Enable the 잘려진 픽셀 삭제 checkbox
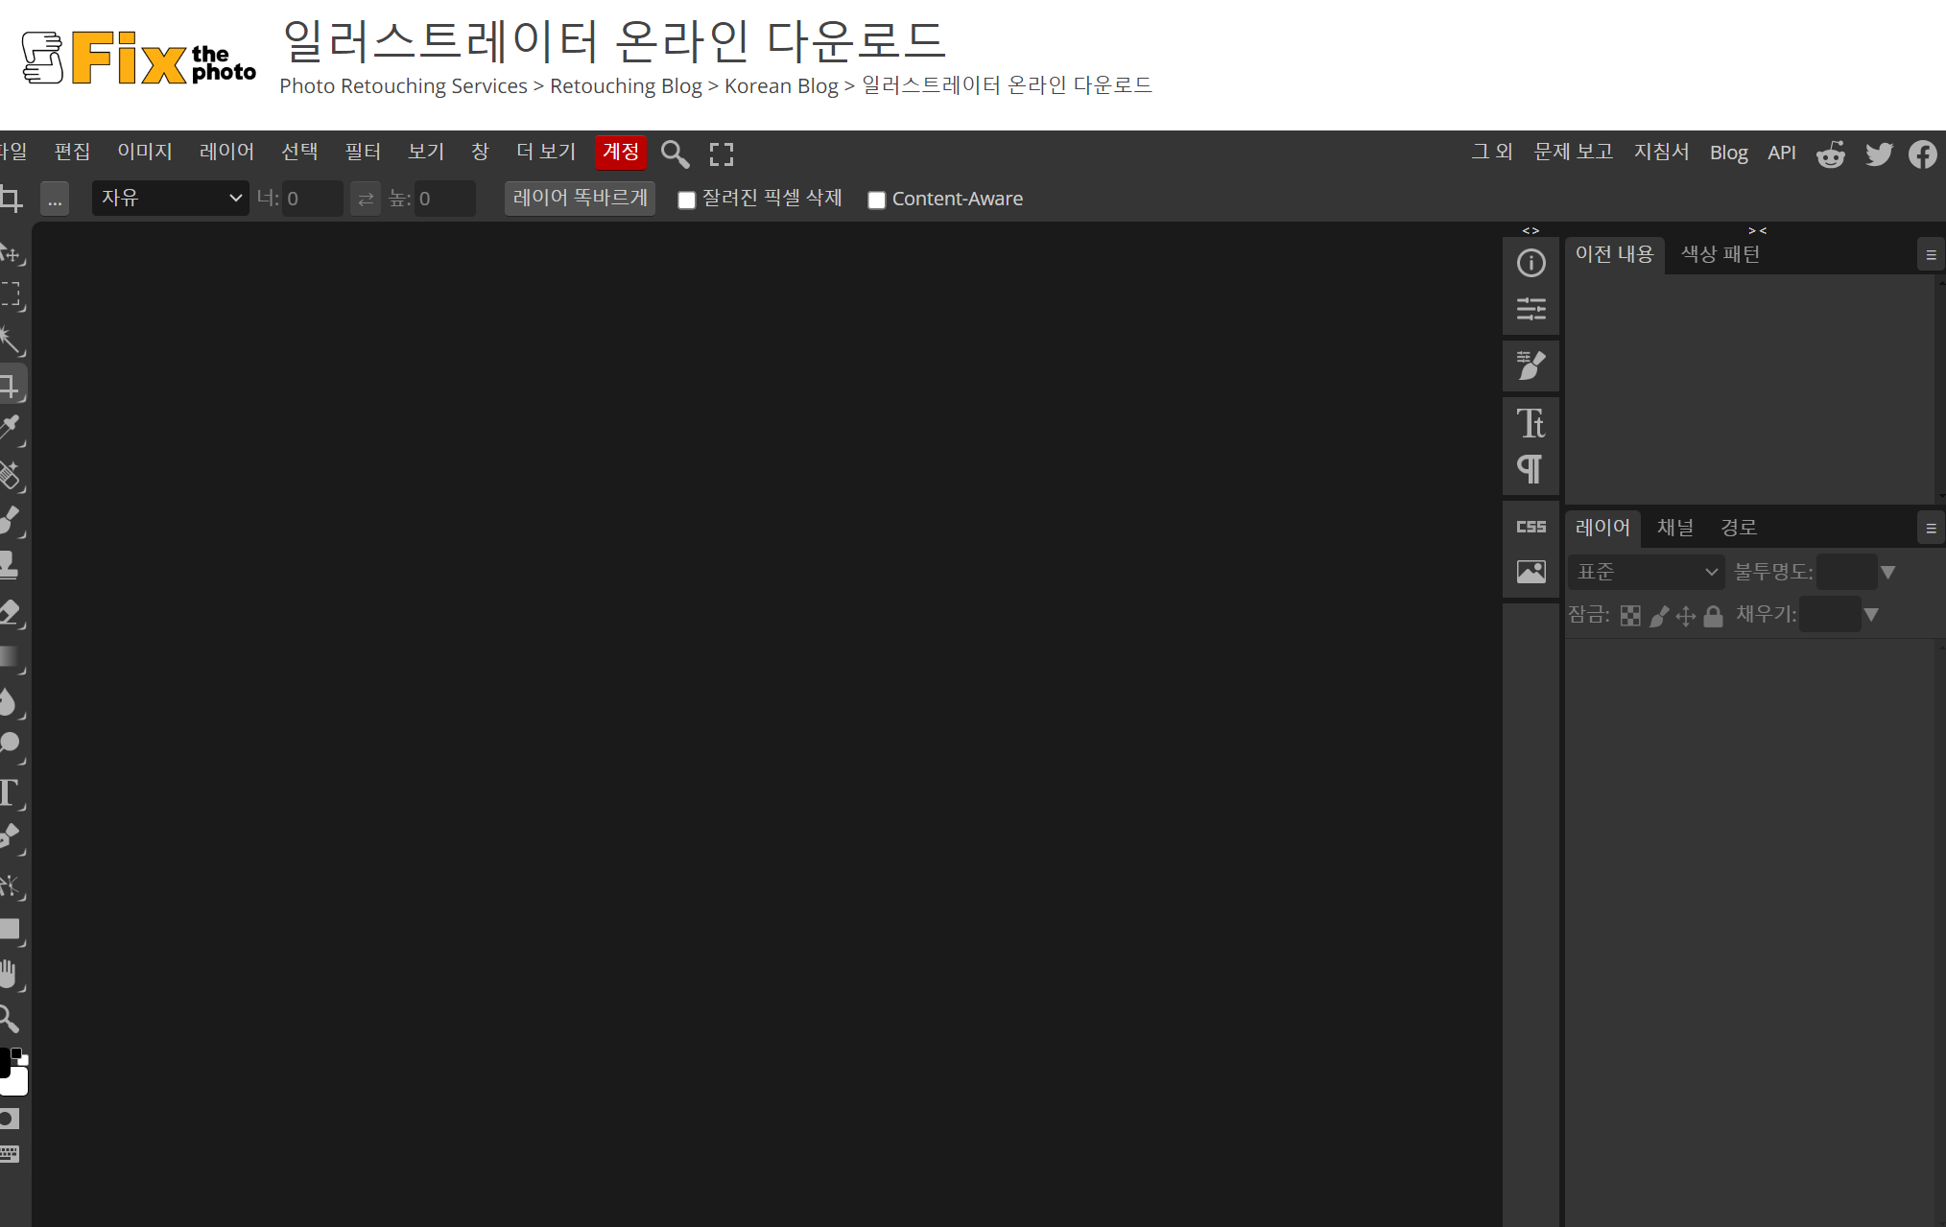 point(686,200)
